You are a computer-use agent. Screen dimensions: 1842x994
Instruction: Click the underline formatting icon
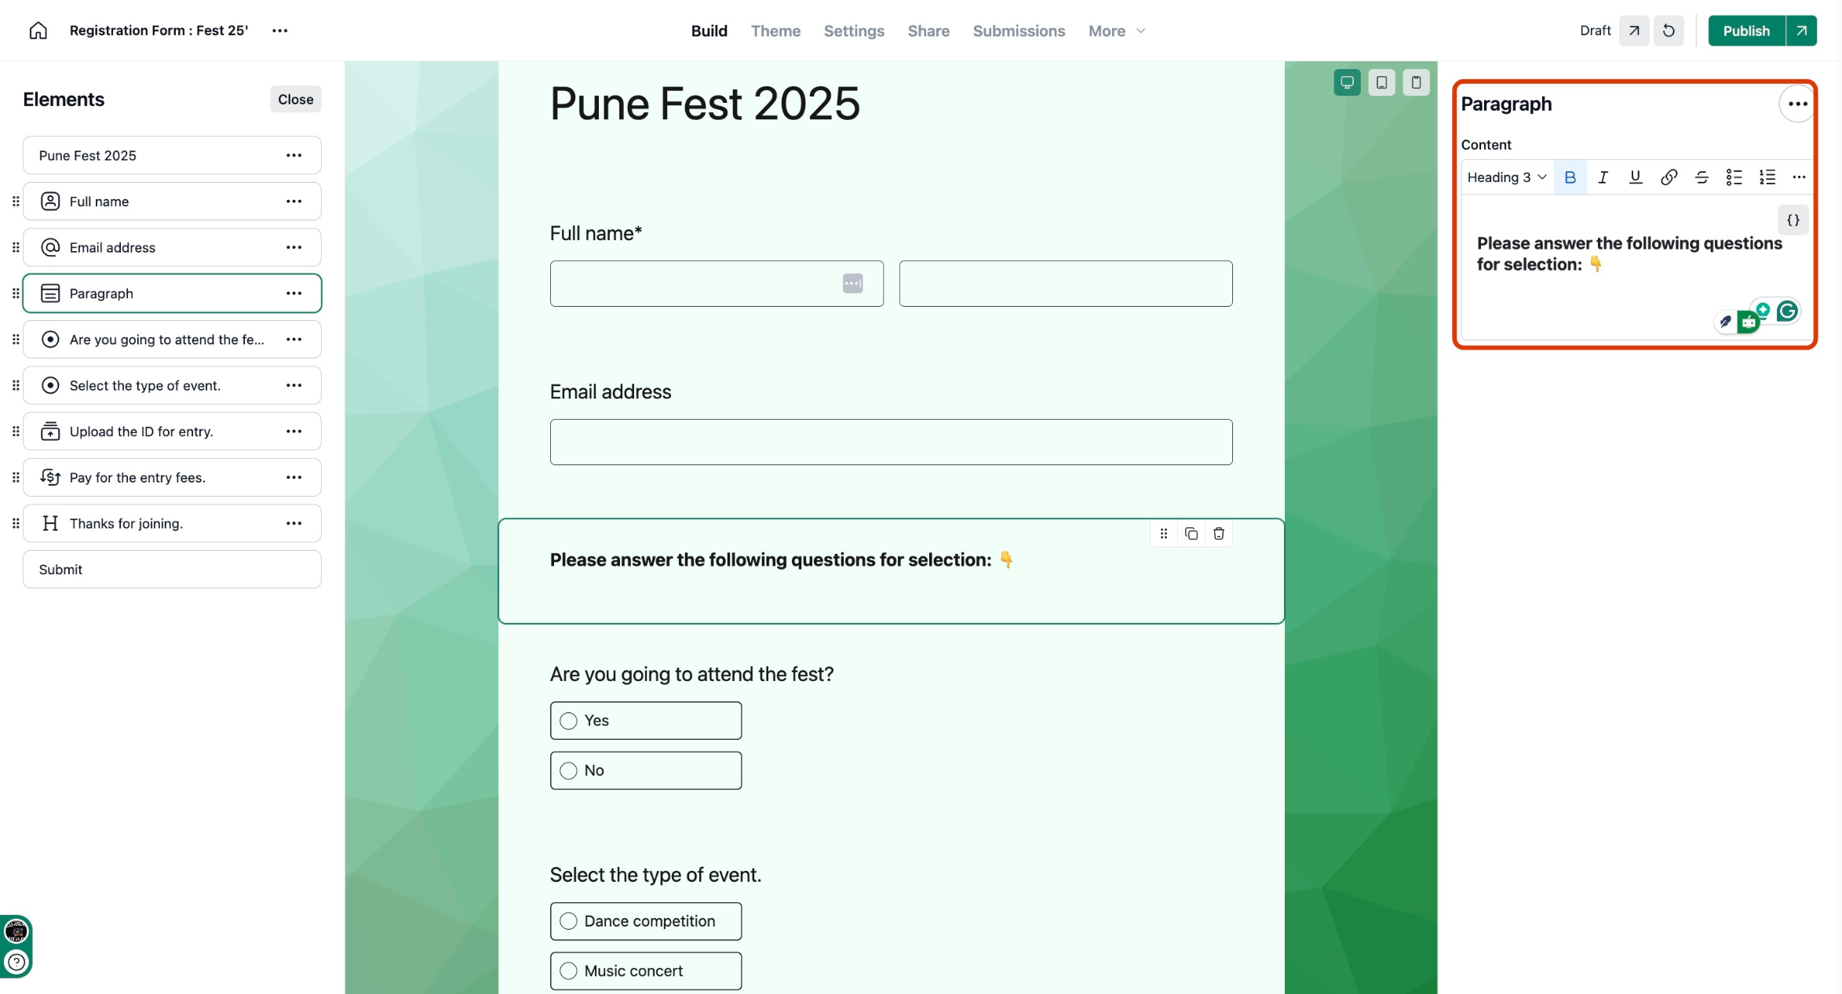coord(1636,177)
